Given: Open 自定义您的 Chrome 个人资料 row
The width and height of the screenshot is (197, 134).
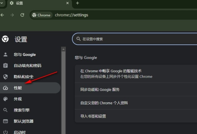Looking at the screenshot, I should click(136, 103).
